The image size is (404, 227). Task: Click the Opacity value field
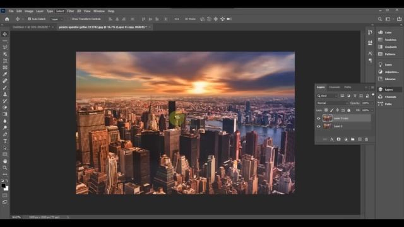tap(365, 103)
